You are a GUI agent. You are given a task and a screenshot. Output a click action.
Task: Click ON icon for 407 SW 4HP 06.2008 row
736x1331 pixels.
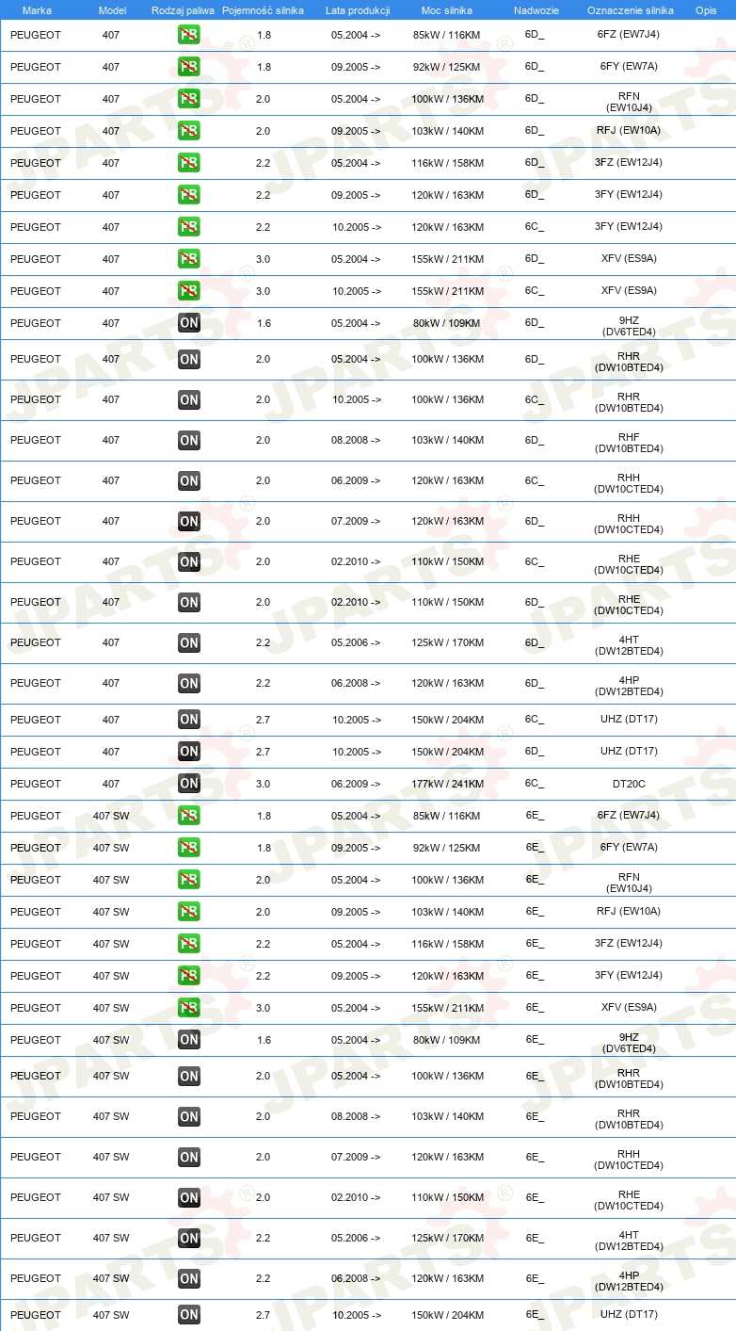tap(188, 1278)
